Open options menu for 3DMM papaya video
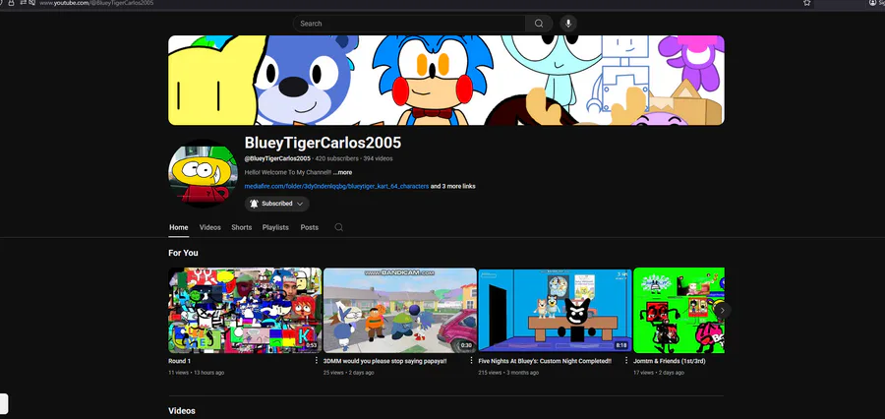The width and height of the screenshot is (885, 419). 471,360
